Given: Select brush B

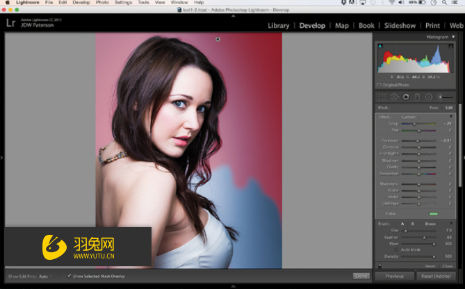Looking at the screenshot, I should 412,224.
